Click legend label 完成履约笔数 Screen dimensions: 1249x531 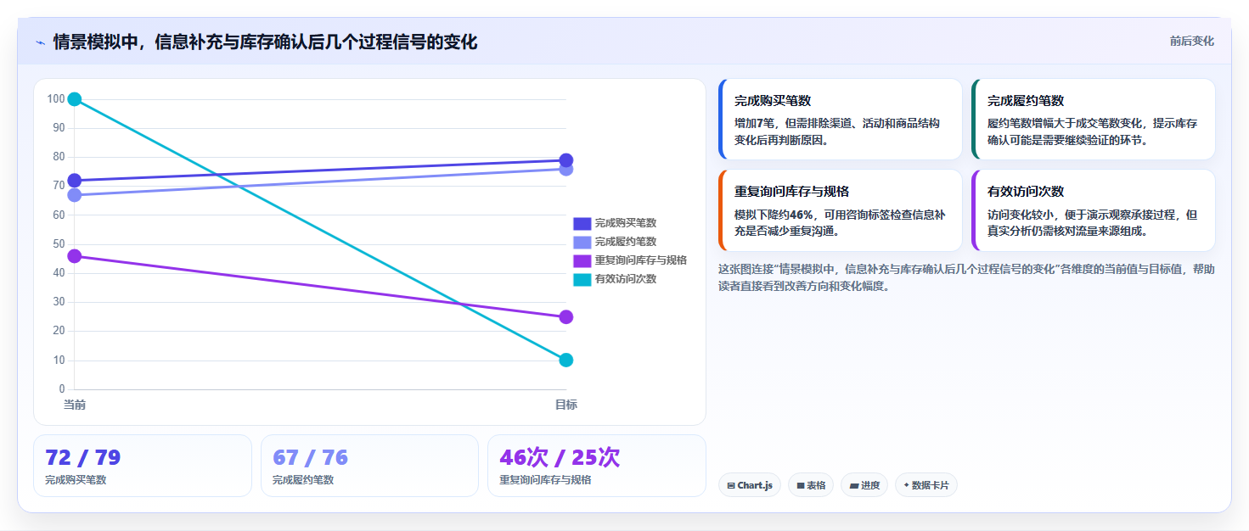(626, 242)
